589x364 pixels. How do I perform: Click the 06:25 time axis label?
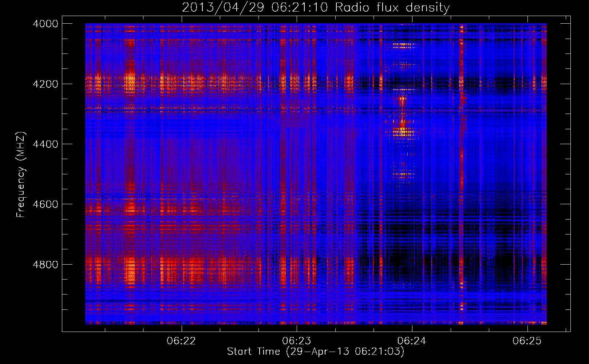pos(527,341)
